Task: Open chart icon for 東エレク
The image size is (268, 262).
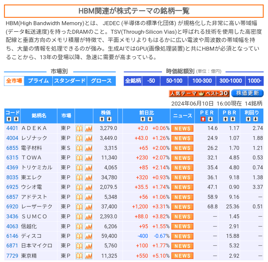Action: pos(88,177)
